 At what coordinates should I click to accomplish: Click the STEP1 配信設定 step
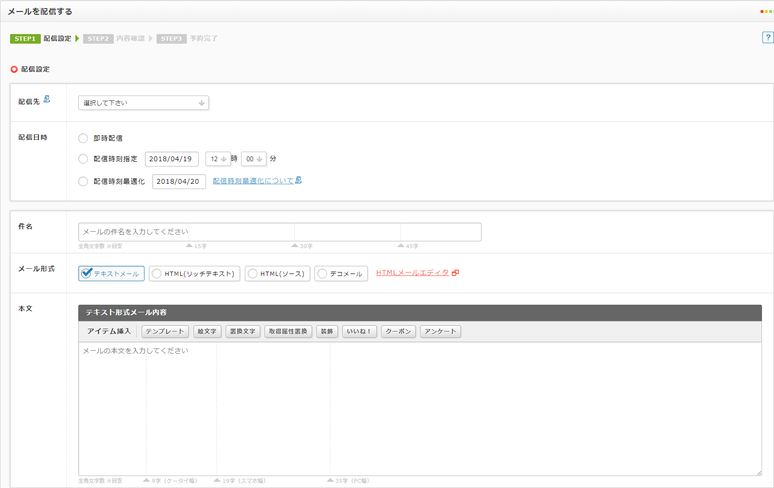[x=41, y=38]
